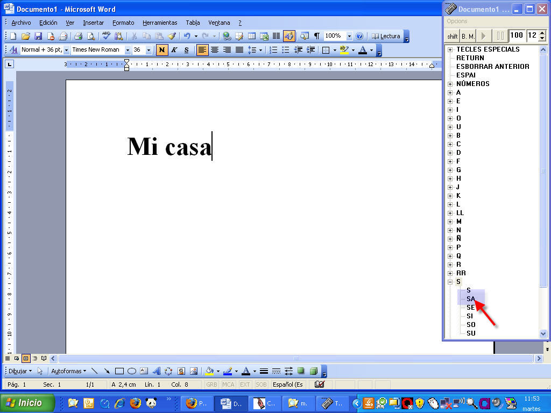The width and height of the screenshot is (551, 413).
Task: Click the tab stop selector at ruler corner
Action: coord(10,64)
